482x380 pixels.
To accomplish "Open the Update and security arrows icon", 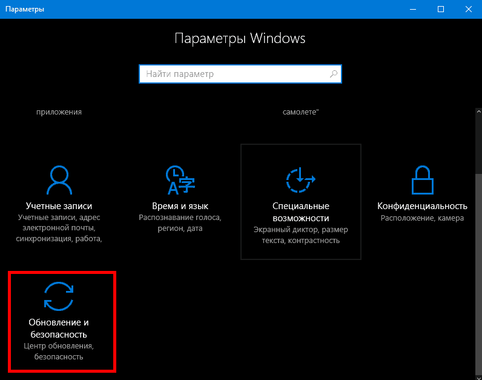I will click(59, 296).
